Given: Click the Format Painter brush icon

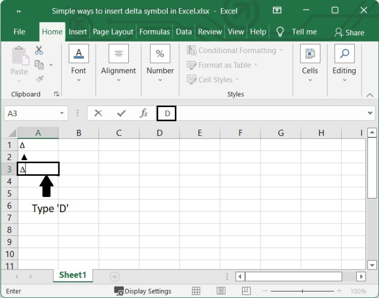Looking at the screenshot, I should [x=40, y=79].
